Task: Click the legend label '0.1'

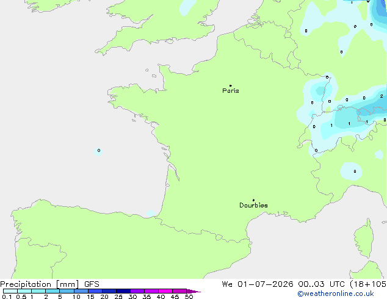Action: (x=7, y=297)
